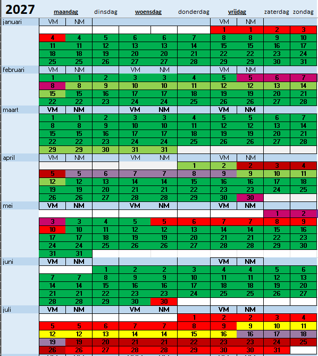The image size is (318, 356).
Task: Select the 2027 year title cell
Action: click(20, 9)
